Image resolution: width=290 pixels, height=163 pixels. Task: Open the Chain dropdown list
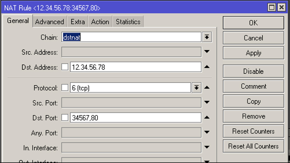pyautogui.click(x=207, y=37)
